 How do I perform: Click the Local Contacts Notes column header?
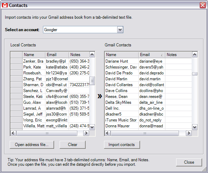pyautogui.click(x=79, y=55)
